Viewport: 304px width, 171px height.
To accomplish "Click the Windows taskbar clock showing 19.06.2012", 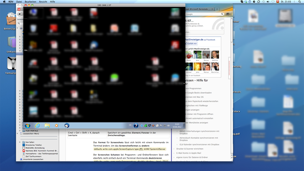I will (177, 126).
